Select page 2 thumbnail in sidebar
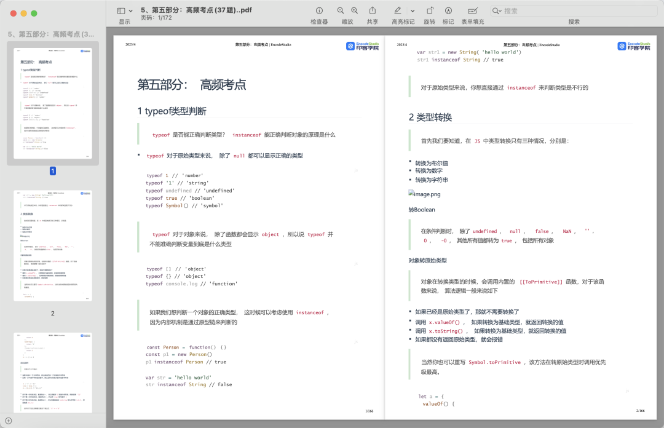 tap(52, 246)
